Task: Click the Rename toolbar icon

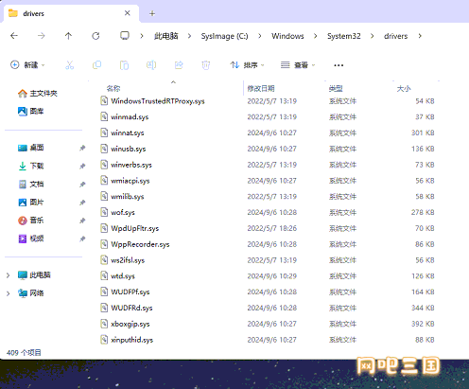Action: tap(151, 65)
